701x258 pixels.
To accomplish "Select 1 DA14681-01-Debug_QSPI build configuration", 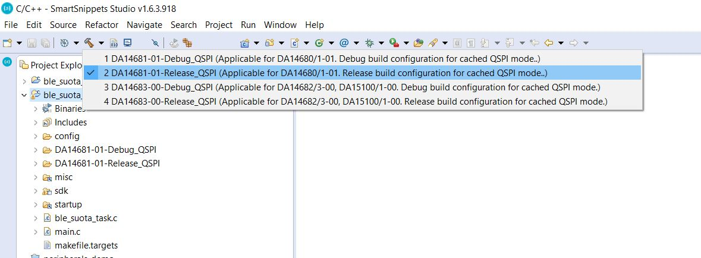I will click(363, 59).
